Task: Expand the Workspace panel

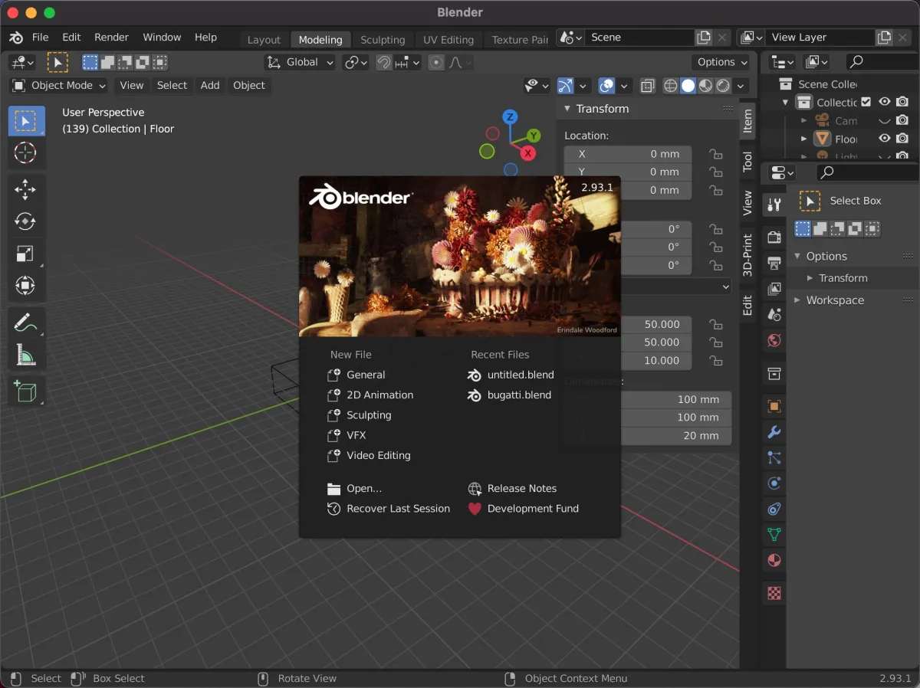Action: coord(798,300)
